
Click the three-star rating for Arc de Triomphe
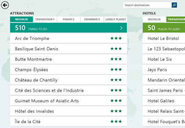pos(116,38)
